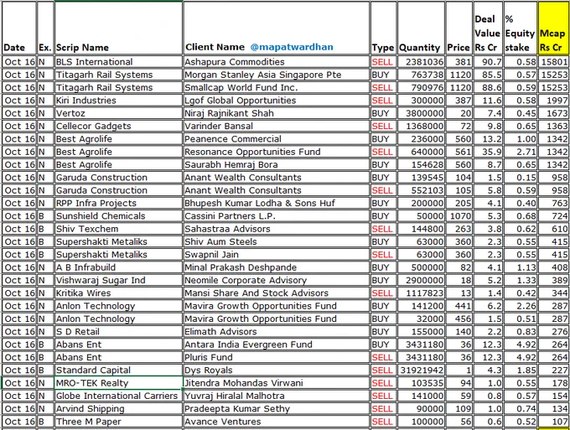
Task: Click the Type column header
Action: click(383, 28)
